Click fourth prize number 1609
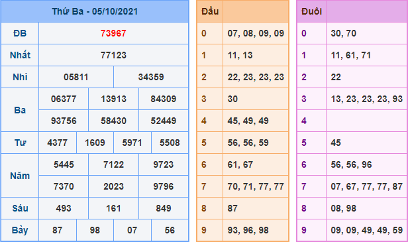Viewport: 408px width, 242px height. pos(95,143)
